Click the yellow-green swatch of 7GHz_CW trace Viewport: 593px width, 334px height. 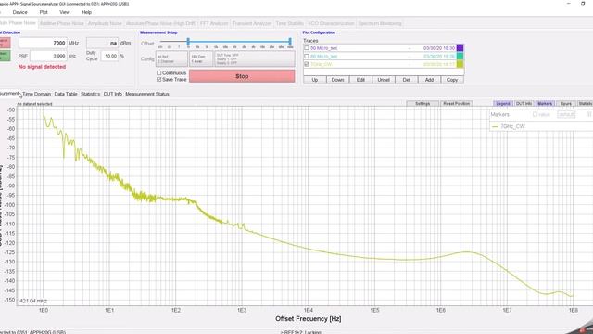point(460,64)
